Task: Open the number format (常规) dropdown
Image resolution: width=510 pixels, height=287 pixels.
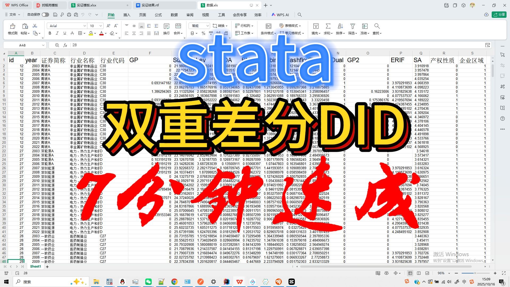Action: click(207, 26)
